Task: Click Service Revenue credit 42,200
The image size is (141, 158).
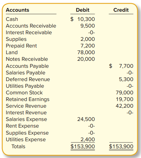Action: tap(125, 106)
